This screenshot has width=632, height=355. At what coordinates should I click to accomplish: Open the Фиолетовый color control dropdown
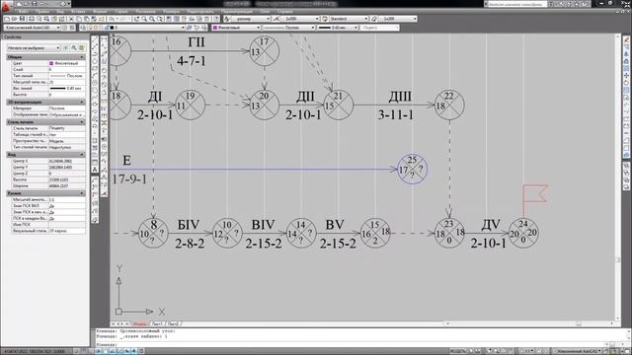[236, 28]
